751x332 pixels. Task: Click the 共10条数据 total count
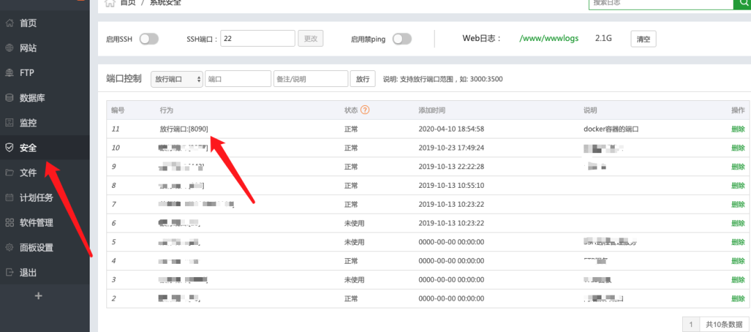click(x=725, y=324)
